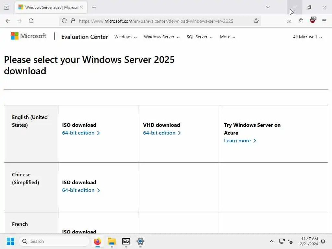Reload the current page

[x=31, y=21]
